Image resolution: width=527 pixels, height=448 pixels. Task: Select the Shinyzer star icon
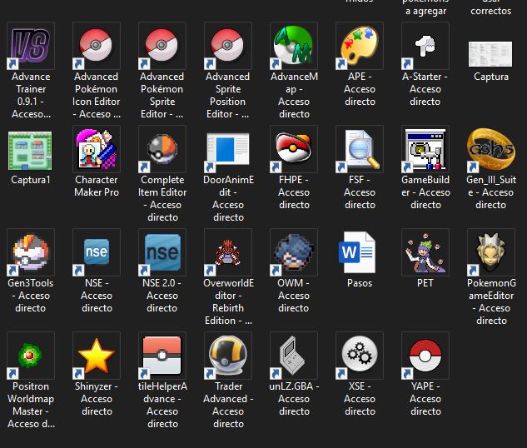point(97,356)
